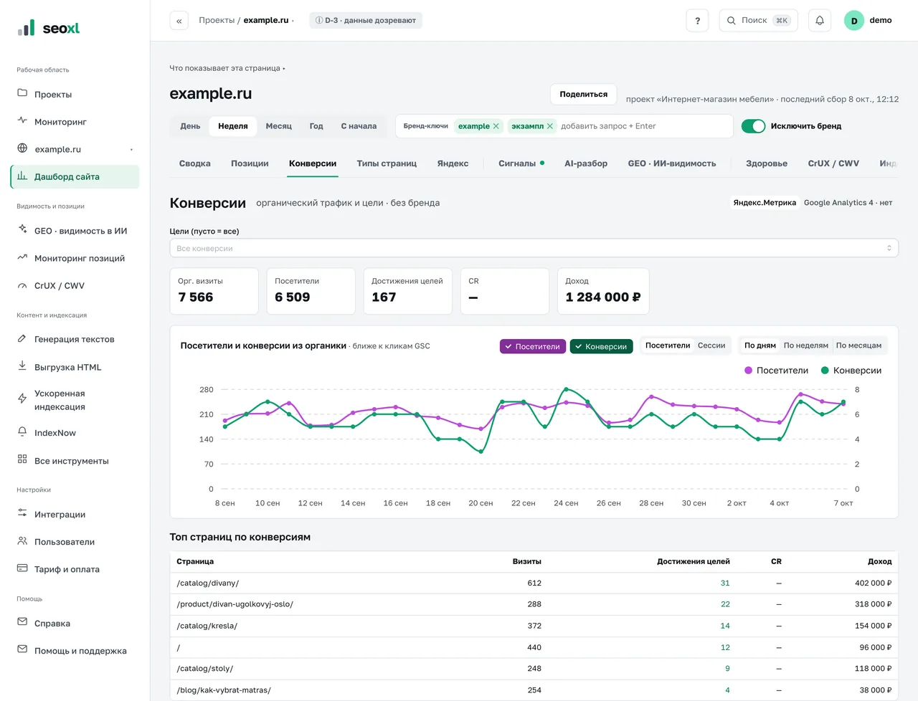
Task: Open Тариф и оплата card icon
Action: click(x=22, y=568)
